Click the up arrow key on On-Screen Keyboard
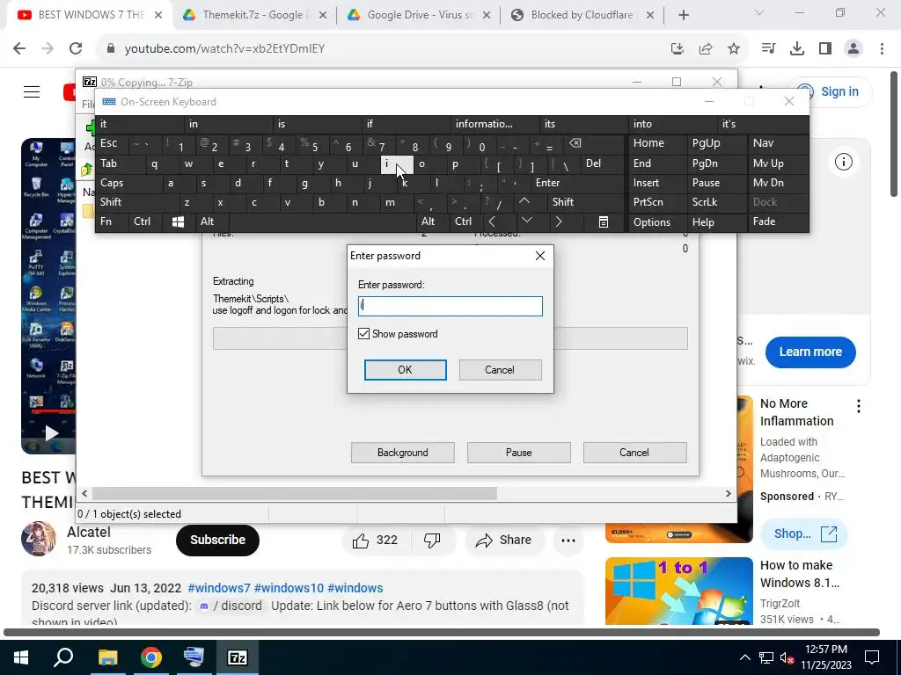901x675 pixels. [x=524, y=201]
